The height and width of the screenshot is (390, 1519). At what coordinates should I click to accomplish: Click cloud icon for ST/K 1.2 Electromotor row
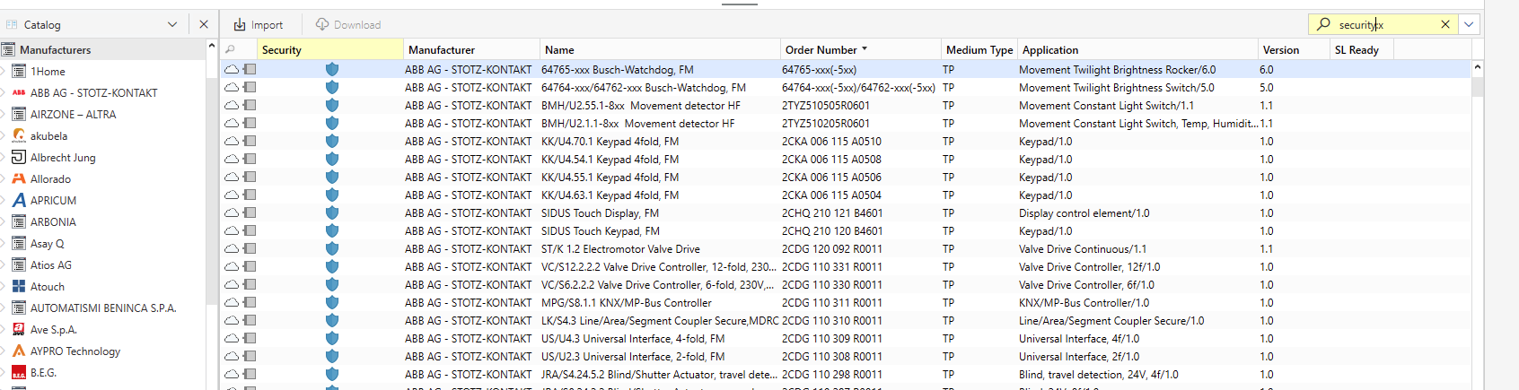coord(232,248)
